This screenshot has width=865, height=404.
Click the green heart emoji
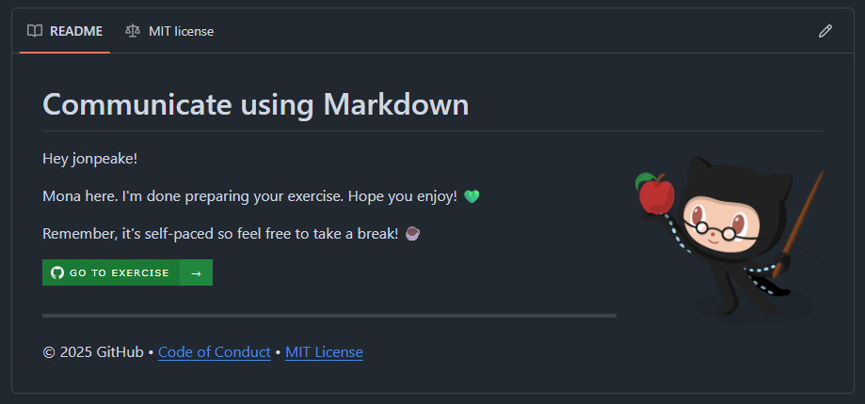point(472,196)
